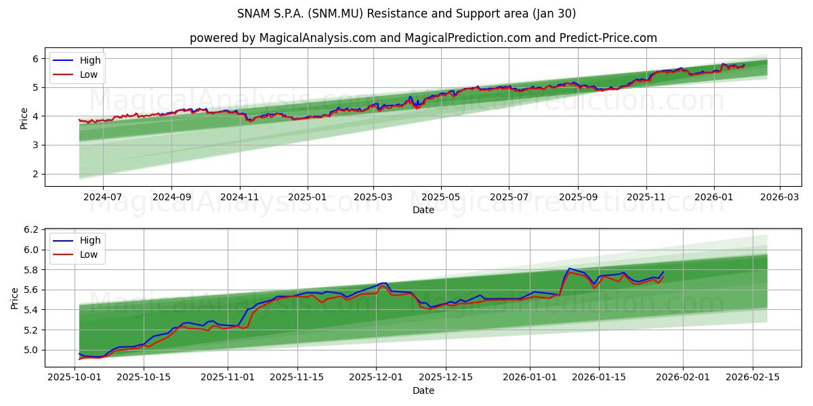Click the '2025-12-15' tick label in the bottom chart
The height and width of the screenshot is (406, 813).
pos(446,377)
